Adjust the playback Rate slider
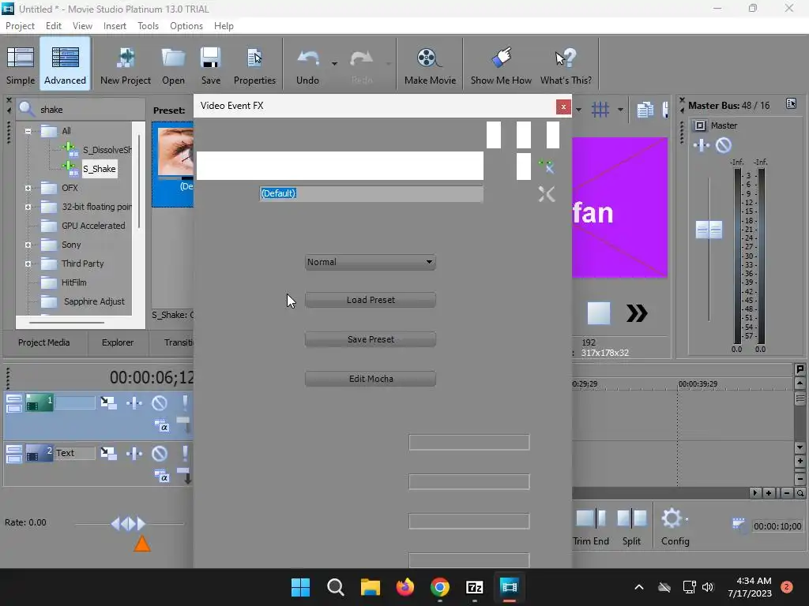This screenshot has width=809, height=606. (129, 524)
